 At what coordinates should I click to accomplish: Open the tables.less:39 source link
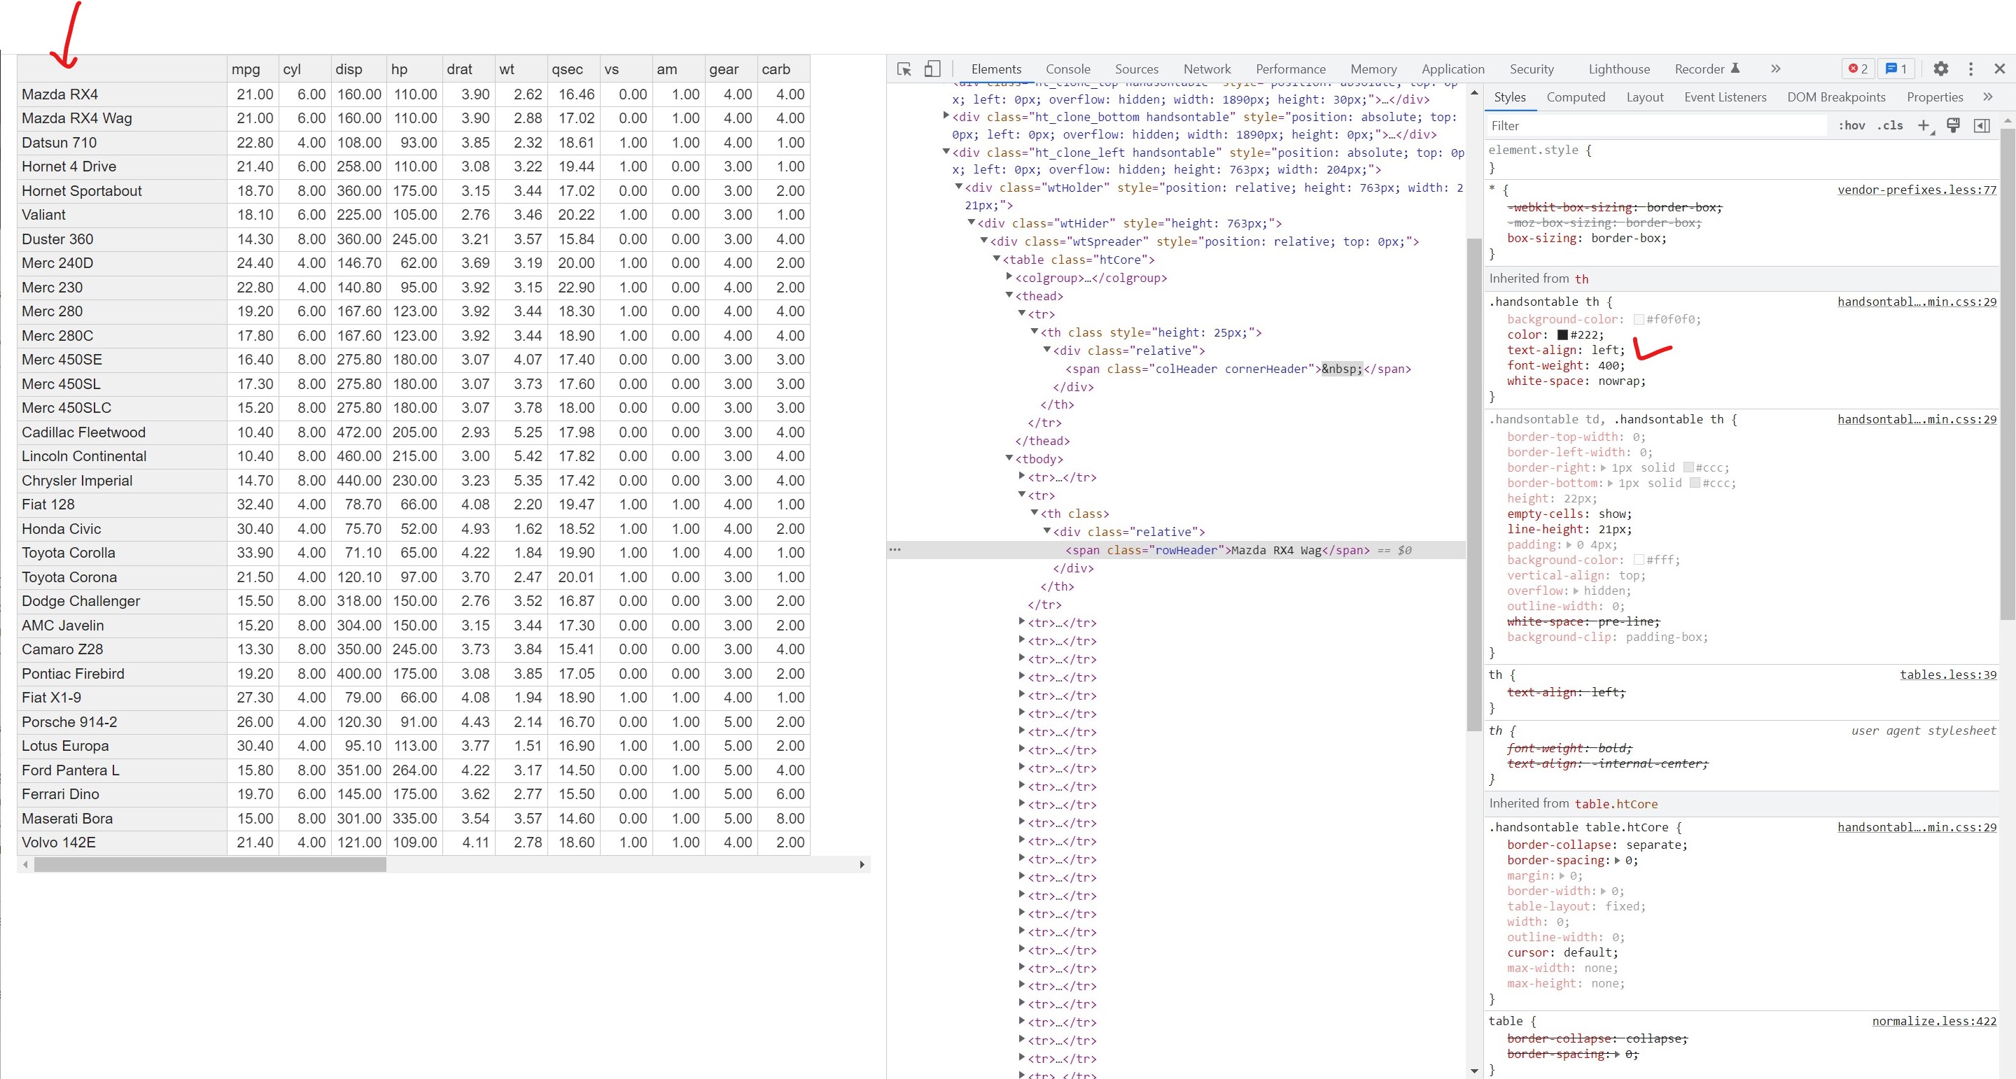(x=1948, y=675)
